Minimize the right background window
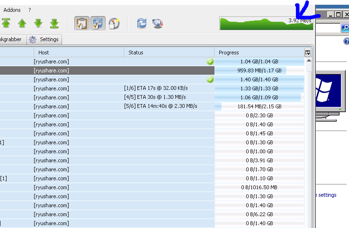This screenshot has height=228, width=349. pyautogui.click(x=331, y=15)
